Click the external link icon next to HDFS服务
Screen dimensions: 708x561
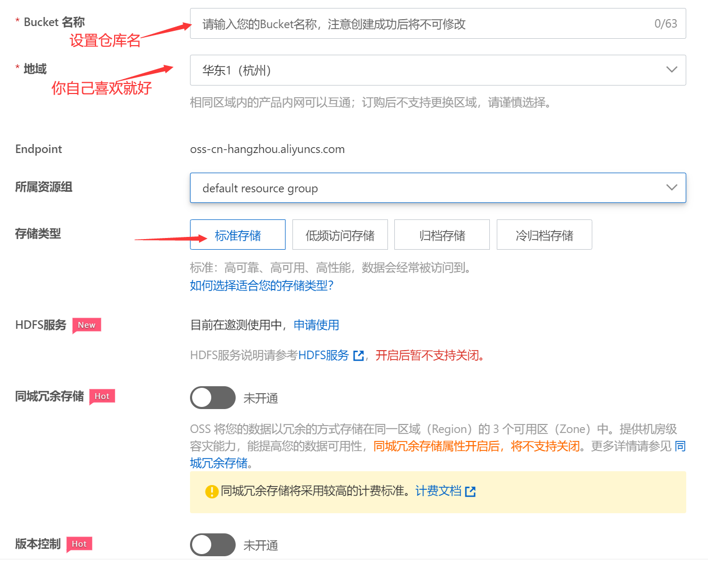coord(358,356)
